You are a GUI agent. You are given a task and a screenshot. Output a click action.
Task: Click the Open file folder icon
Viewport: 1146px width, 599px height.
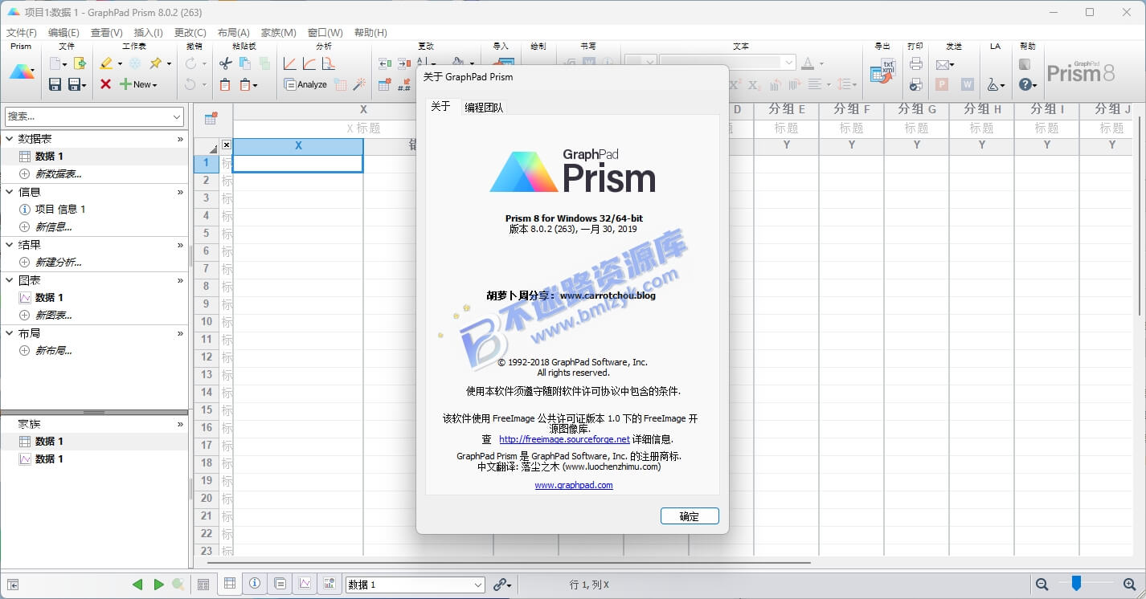coord(80,63)
